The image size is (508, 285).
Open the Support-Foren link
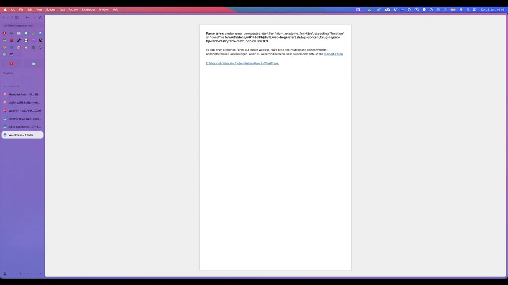click(x=333, y=54)
